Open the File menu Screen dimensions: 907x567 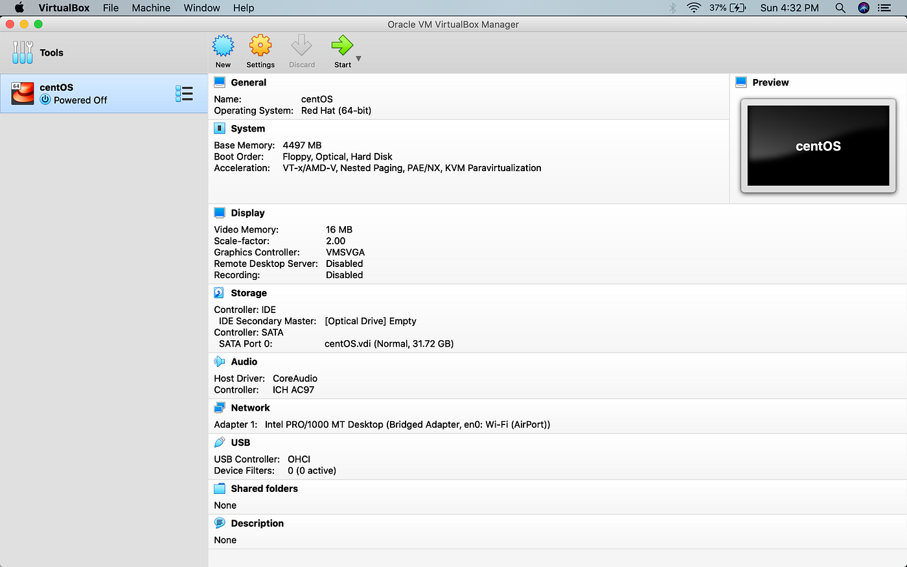click(111, 8)
